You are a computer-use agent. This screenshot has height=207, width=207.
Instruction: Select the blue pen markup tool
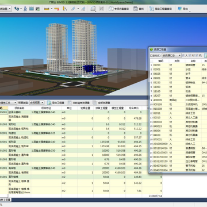tap(73, 9)
